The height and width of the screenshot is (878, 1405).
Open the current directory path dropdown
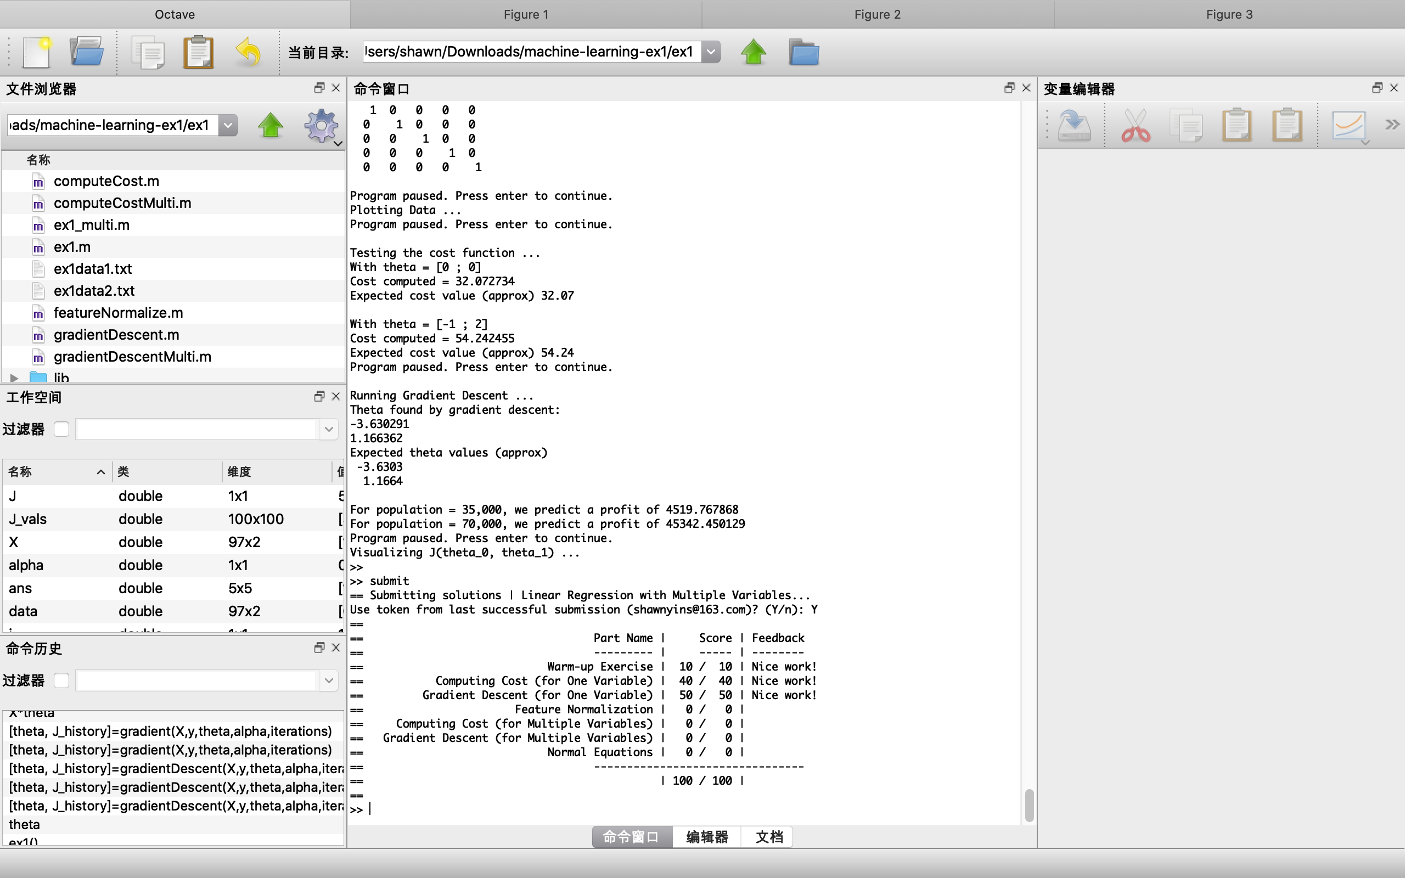(711, 52)
